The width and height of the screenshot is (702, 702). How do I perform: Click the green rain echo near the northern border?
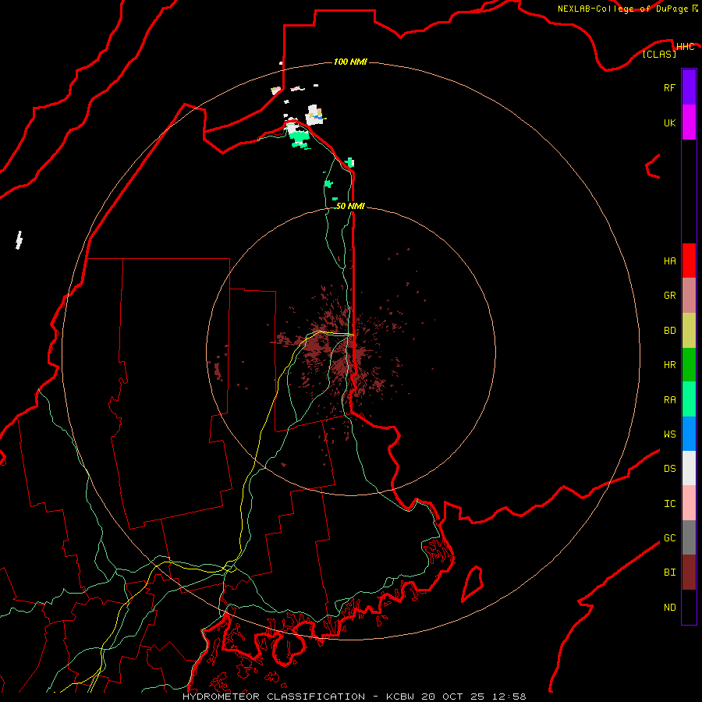(299, 140)
